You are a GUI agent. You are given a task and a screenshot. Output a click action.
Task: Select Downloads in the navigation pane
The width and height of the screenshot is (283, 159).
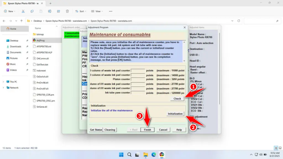tap(15, 46)
